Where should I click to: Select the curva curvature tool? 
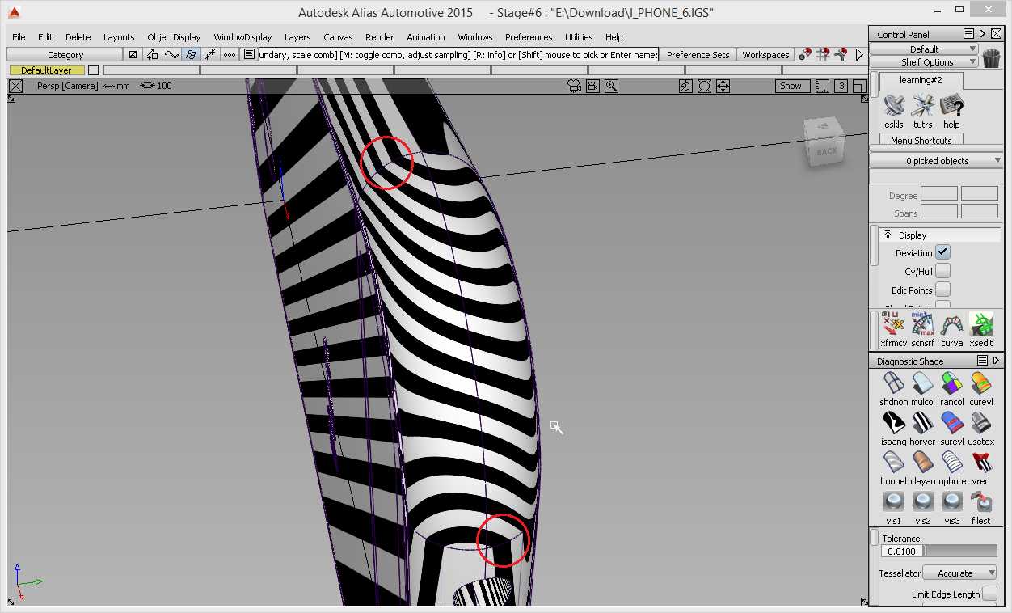pos(952,324)
